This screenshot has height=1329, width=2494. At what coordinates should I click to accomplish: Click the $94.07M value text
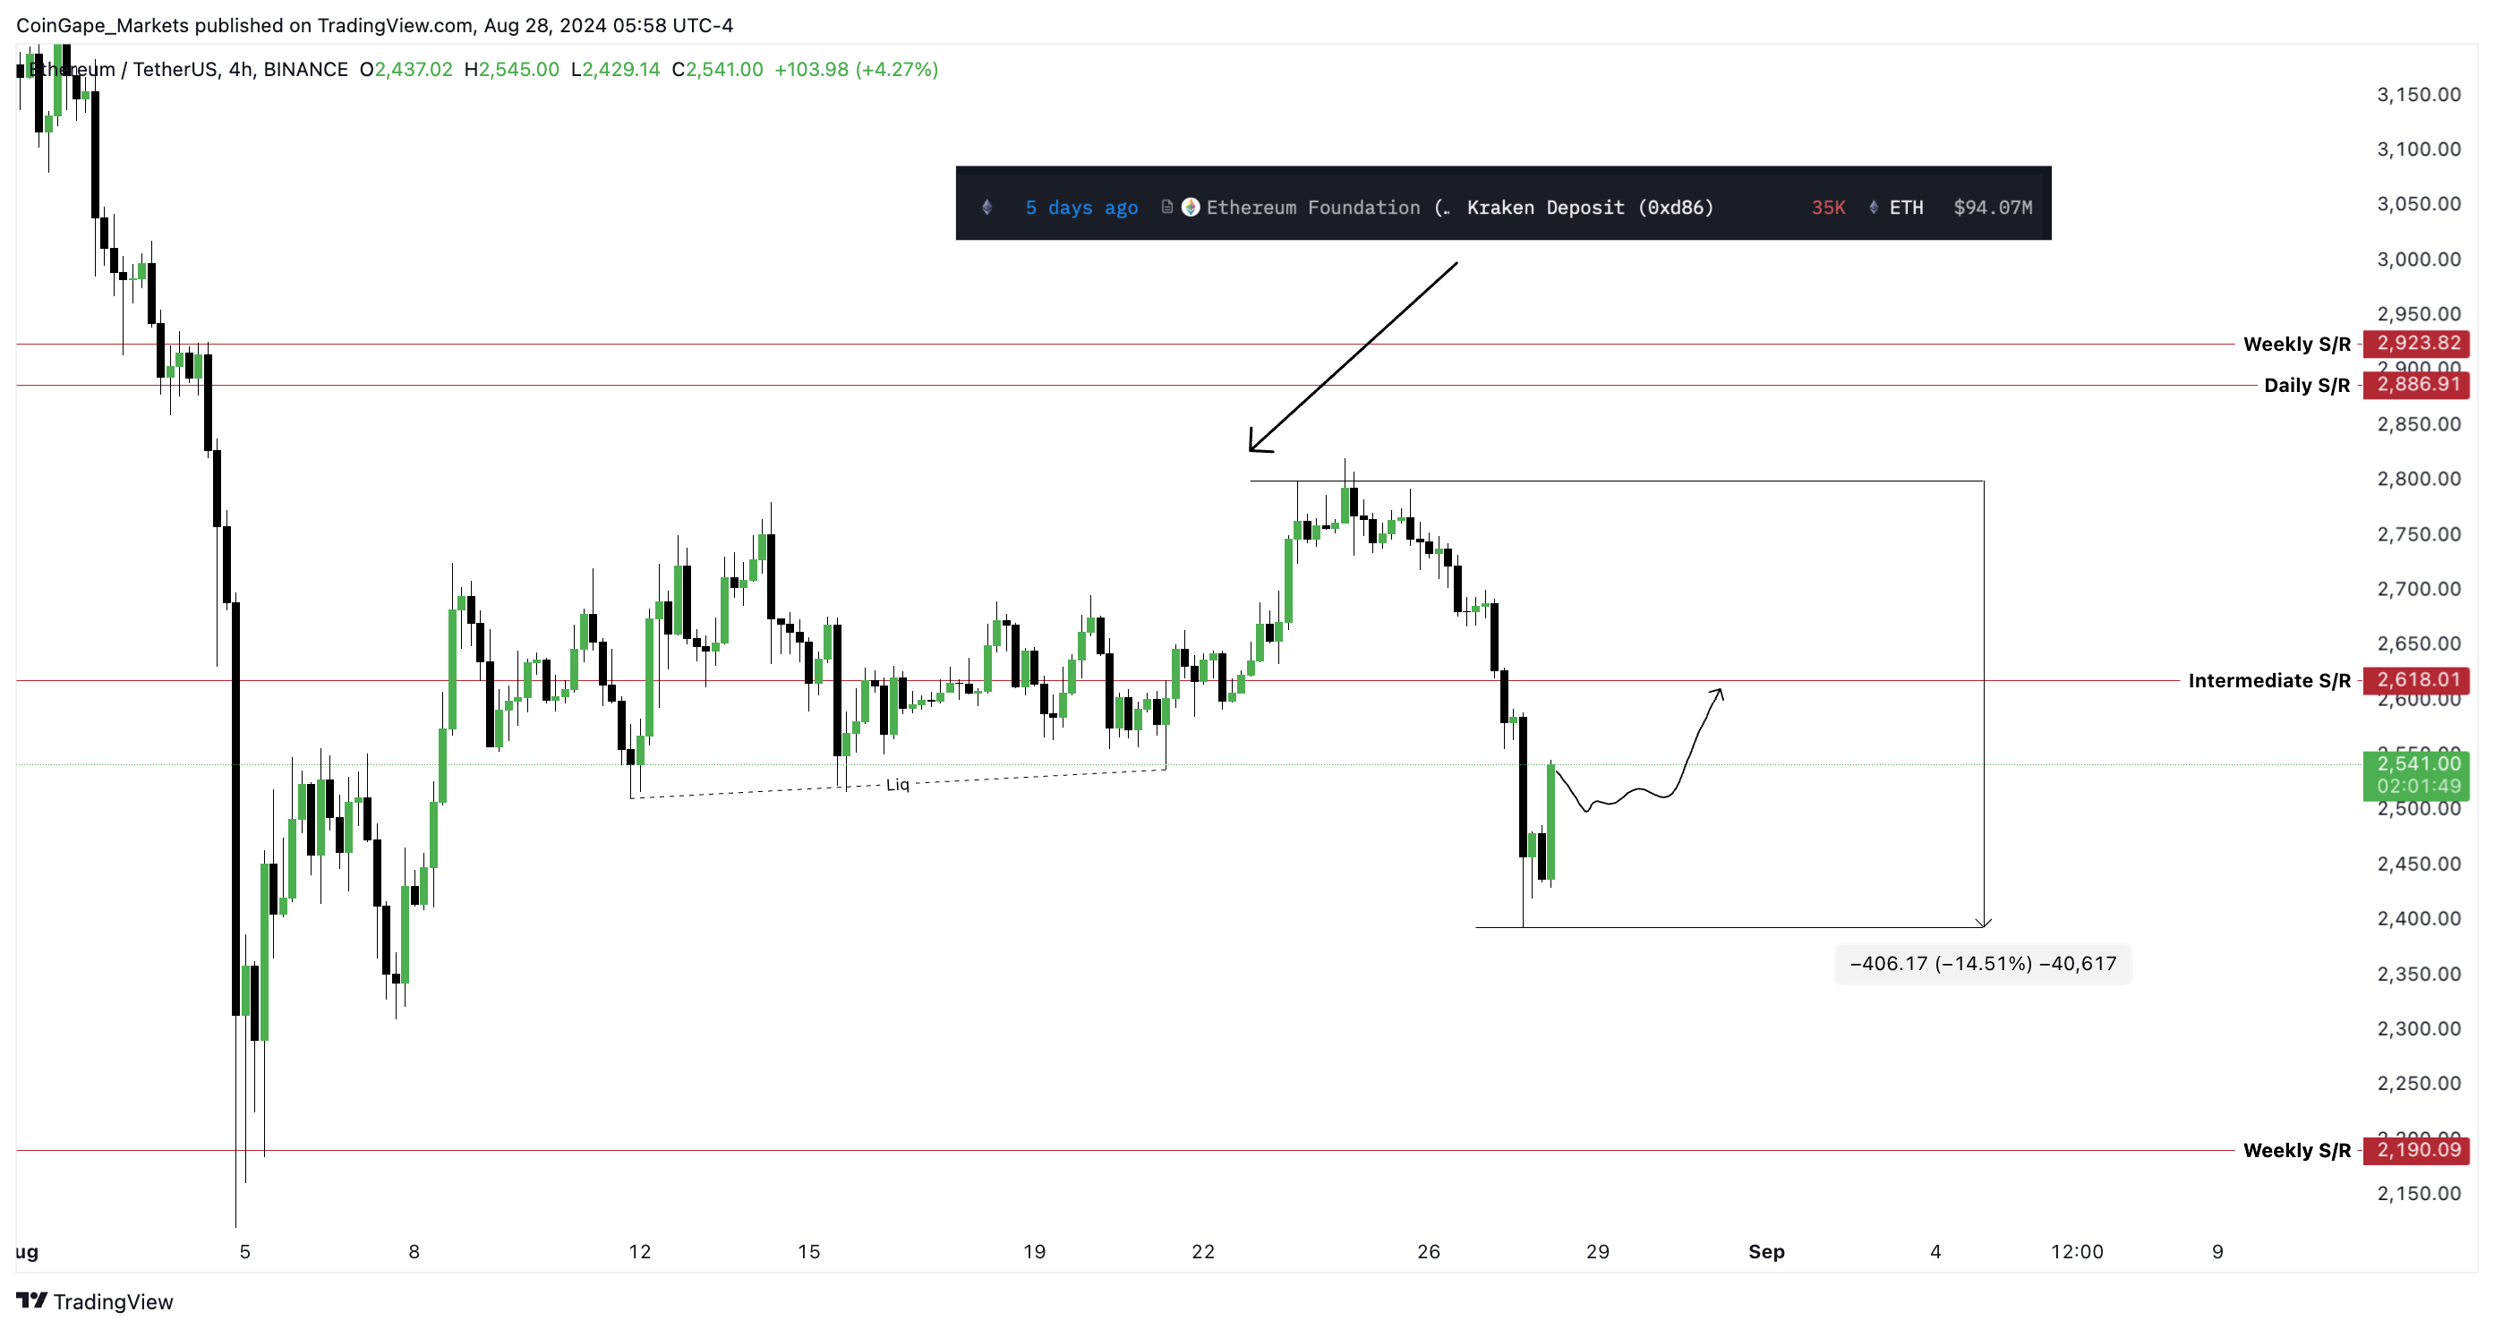1993,207
